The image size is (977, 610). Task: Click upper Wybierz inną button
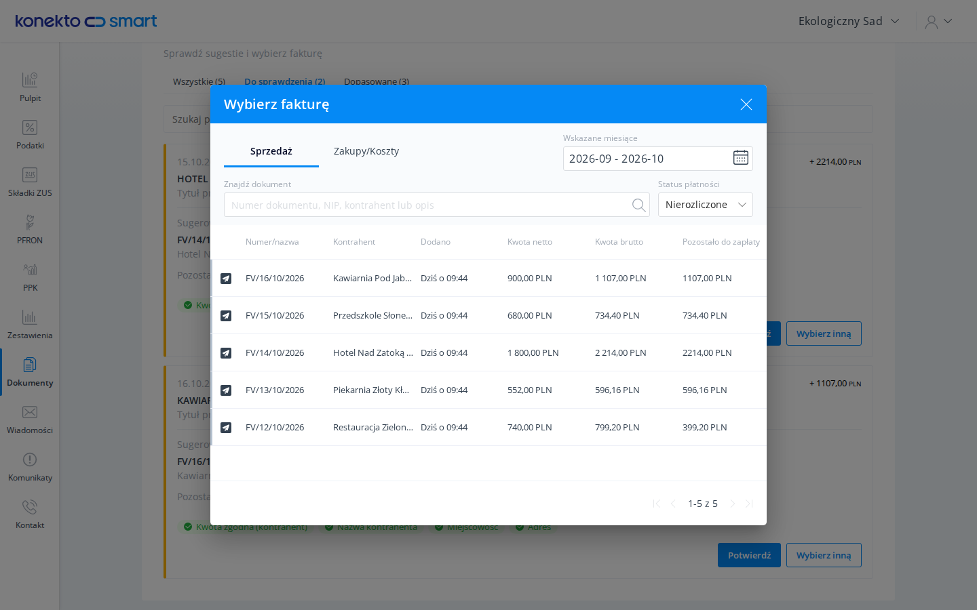[x=824, y=333]
